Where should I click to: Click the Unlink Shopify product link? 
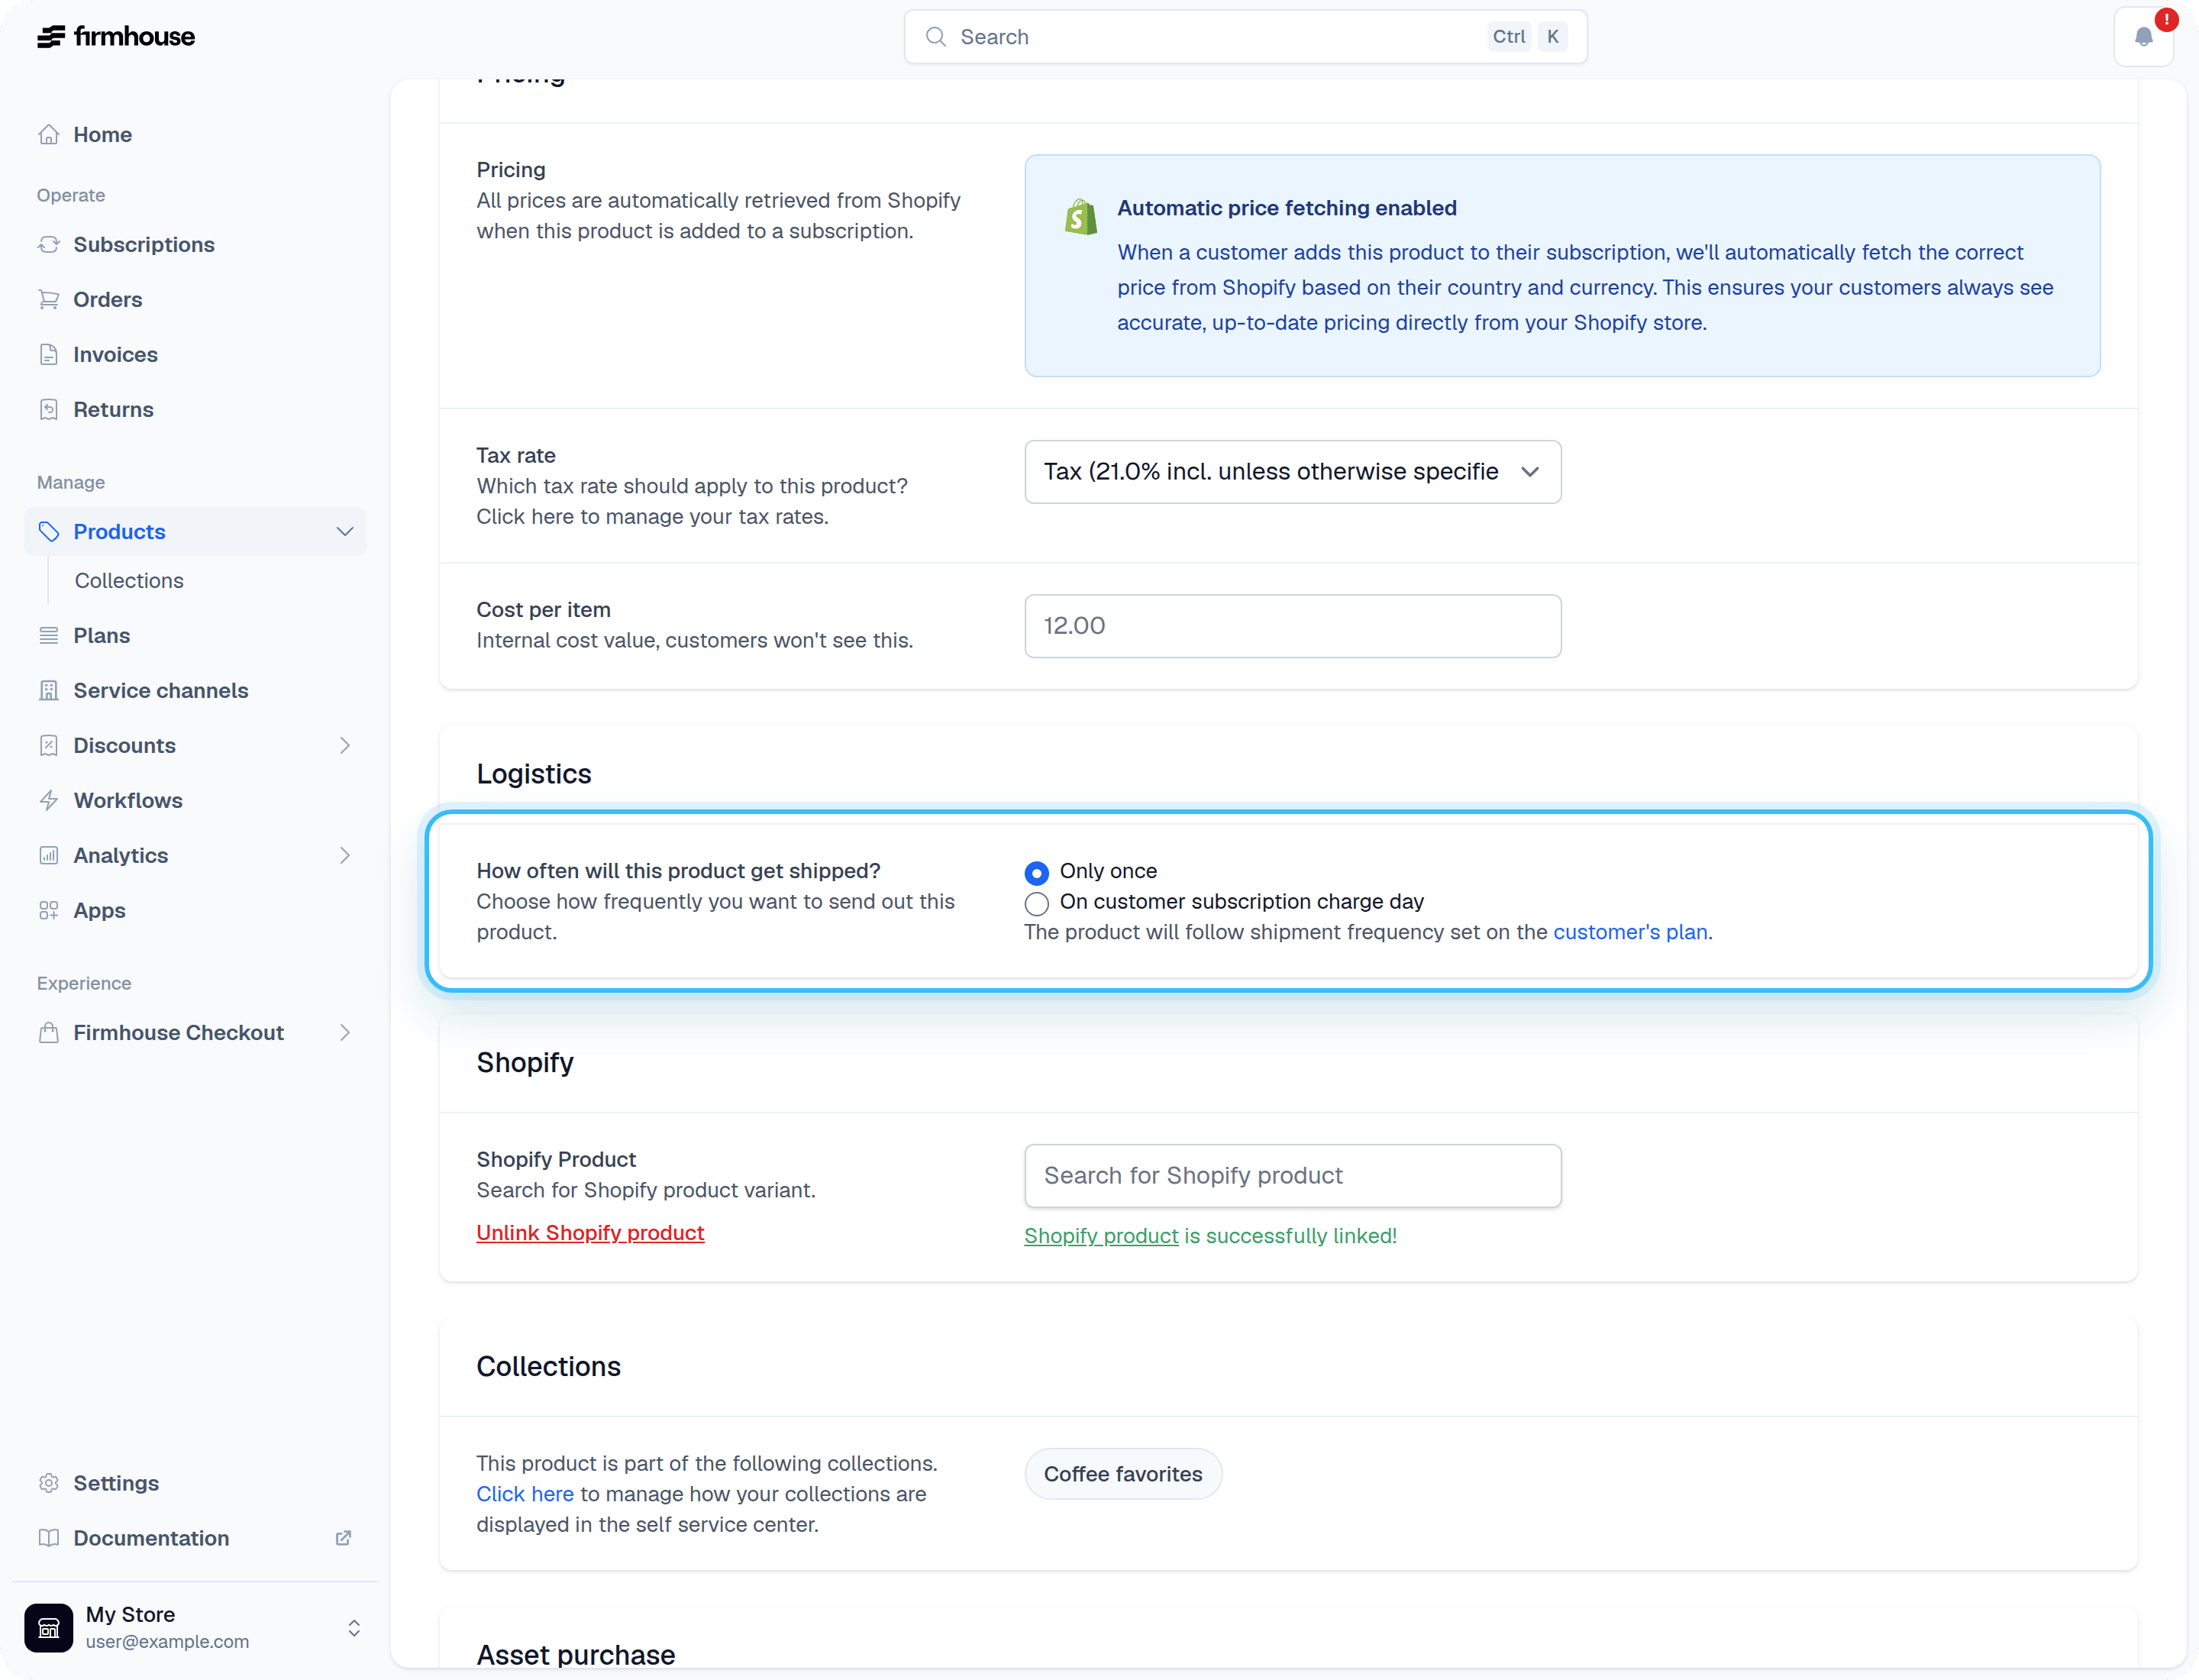(x=590, y=1233)
